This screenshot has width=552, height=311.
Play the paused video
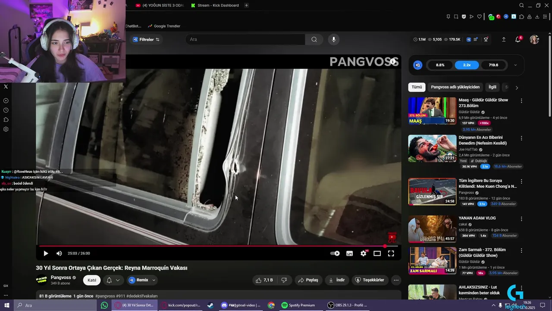(x=46, y=254)
